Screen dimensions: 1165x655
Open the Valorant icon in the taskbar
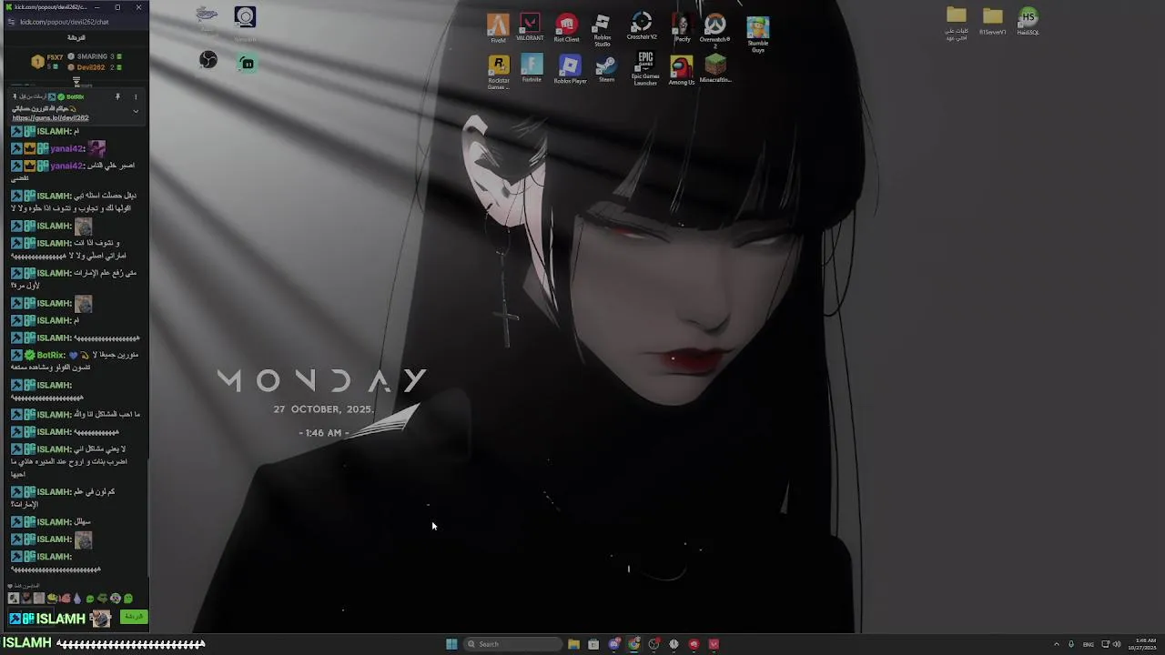click(x=714, y=644)
